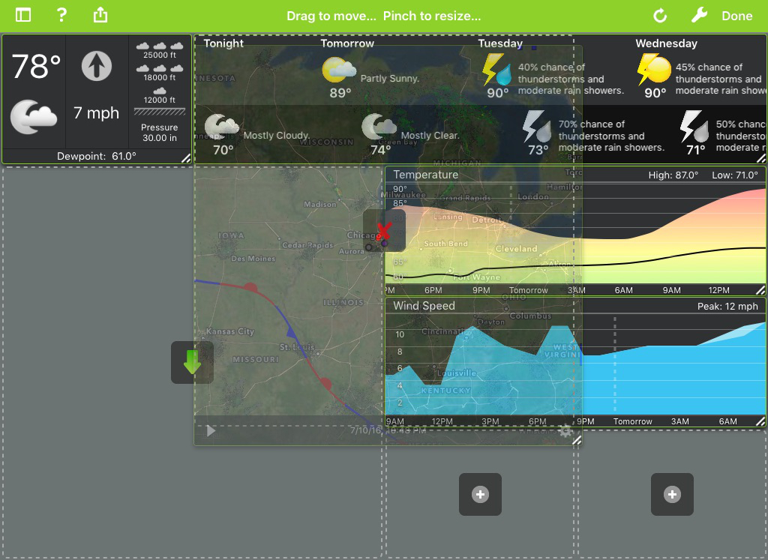Open the help question mark

tap(61, 15)
